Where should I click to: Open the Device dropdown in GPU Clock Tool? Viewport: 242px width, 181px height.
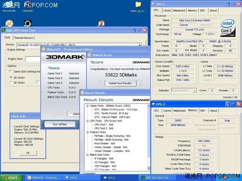[140, 45]
